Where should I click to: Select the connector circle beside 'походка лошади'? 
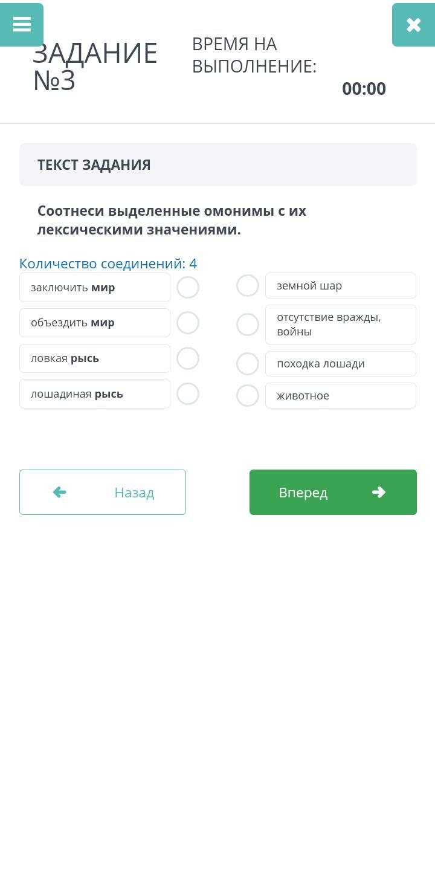click(248, 364)
